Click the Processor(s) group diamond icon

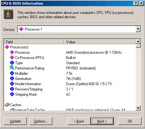tap(7, 47)
